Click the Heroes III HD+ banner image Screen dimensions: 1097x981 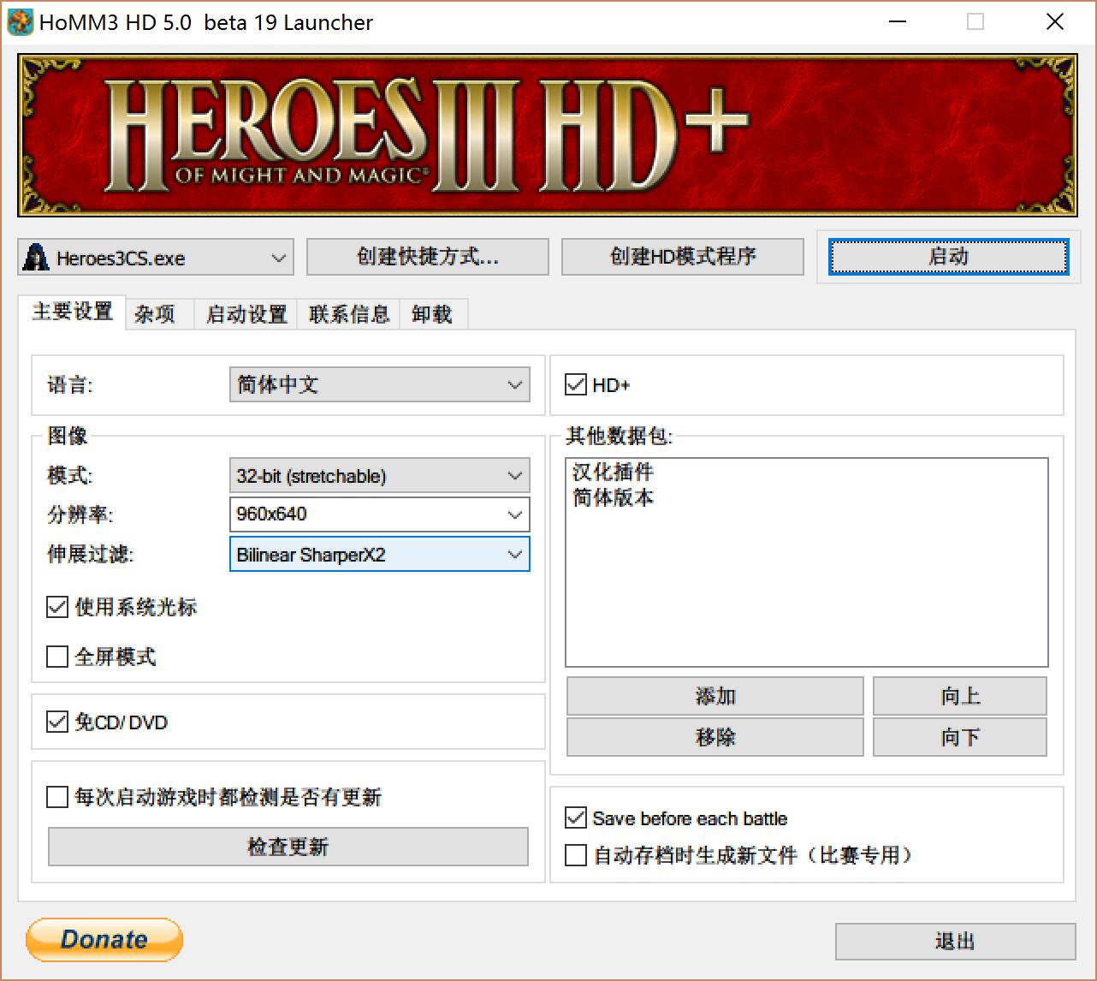click(x=548, y=135)
